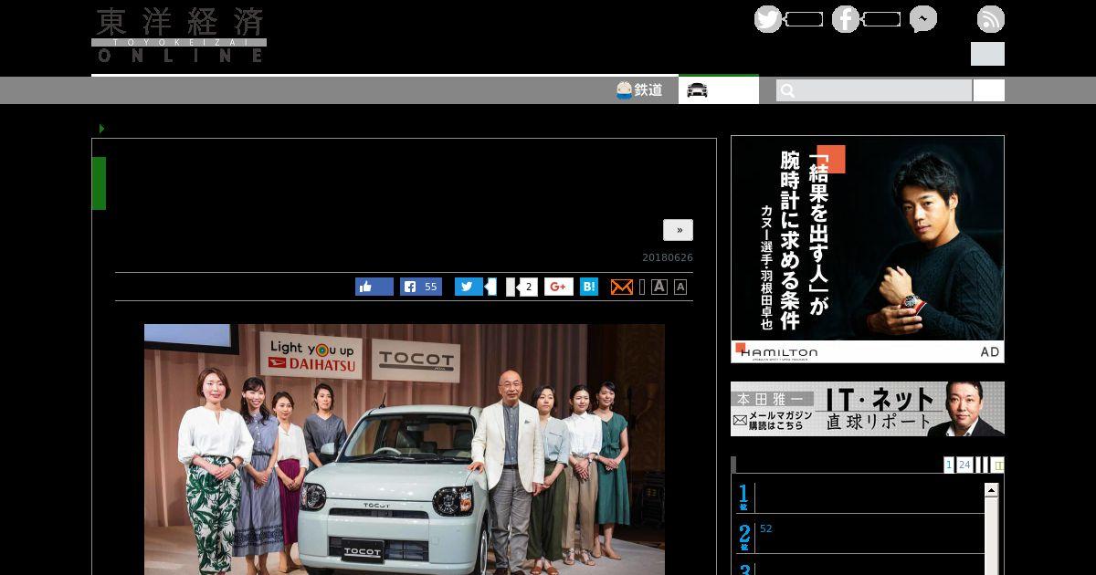This screenshot has height=575, width=1096.
Task: Click the ranking list scroll-up arrow
Action: click(x=991, y=490)
